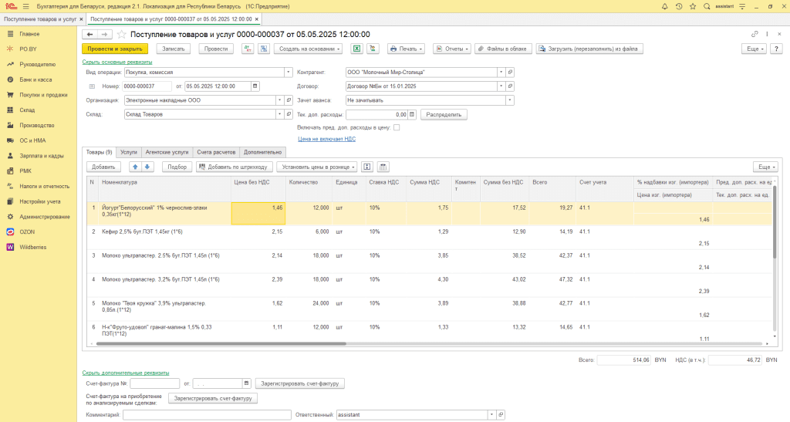Open Установить цены в рознице menu
790x422 pixels.
317,167
